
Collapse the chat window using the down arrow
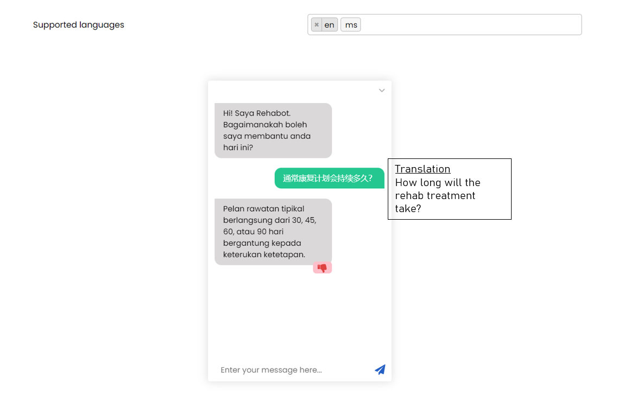tap(381, 90)
